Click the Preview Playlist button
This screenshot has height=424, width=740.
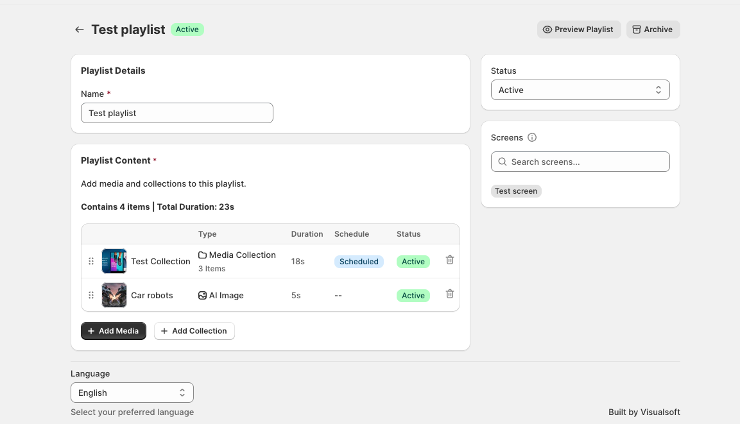[579, 30]
